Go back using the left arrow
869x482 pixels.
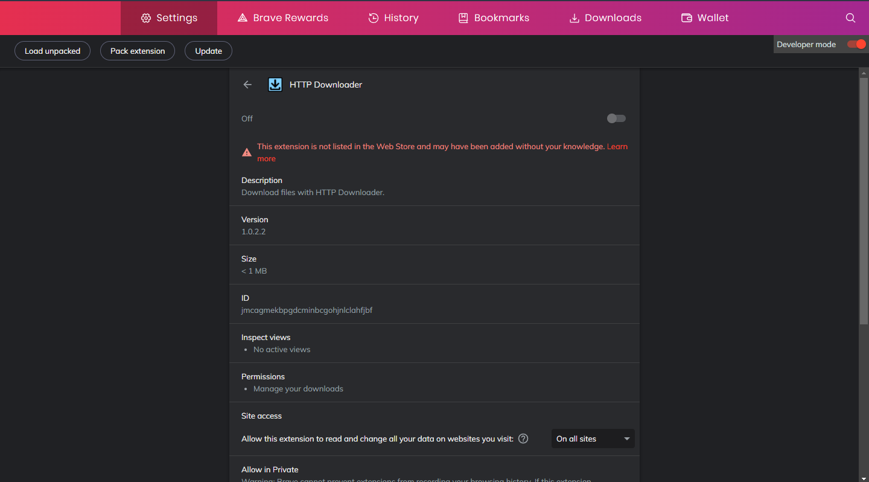coord(247,85)
